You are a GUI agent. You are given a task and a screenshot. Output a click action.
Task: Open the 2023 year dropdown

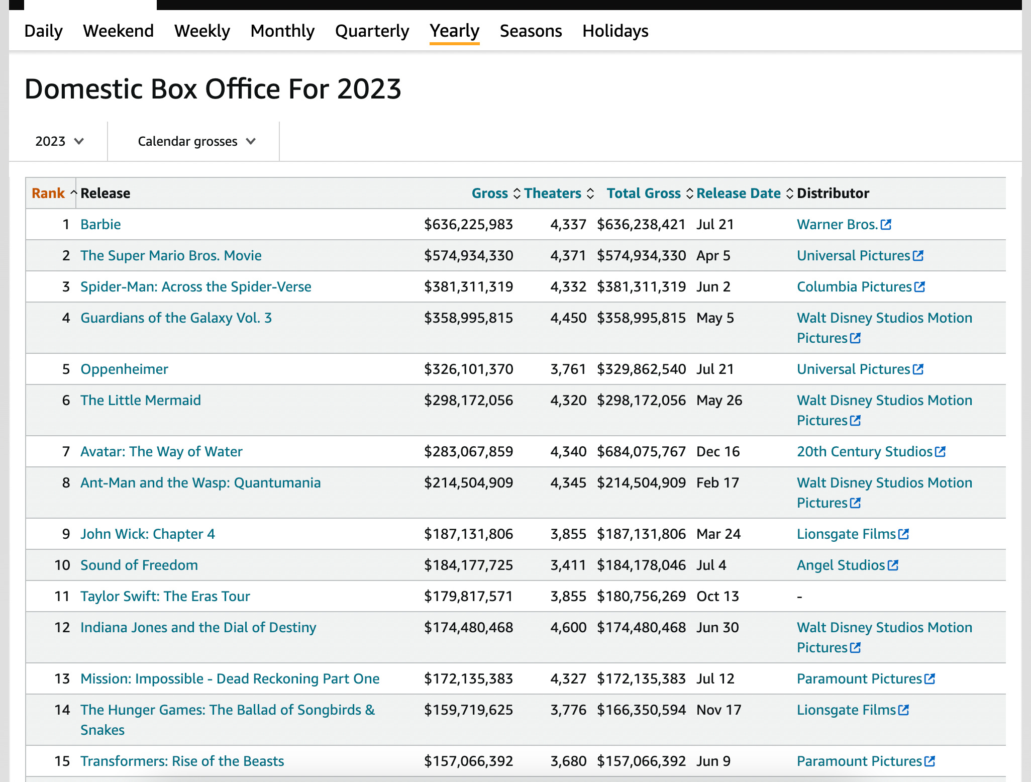click(x=59, y=141)
